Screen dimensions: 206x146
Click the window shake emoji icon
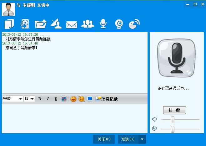pyautogui.click(x=82, y=99)
